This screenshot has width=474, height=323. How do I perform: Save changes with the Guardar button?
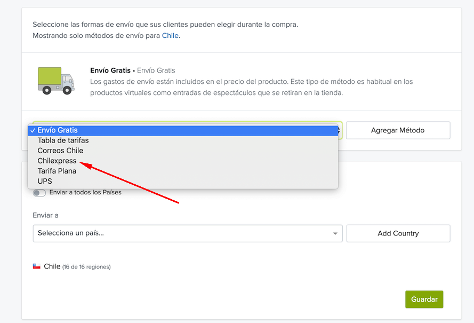coord(424,299)
